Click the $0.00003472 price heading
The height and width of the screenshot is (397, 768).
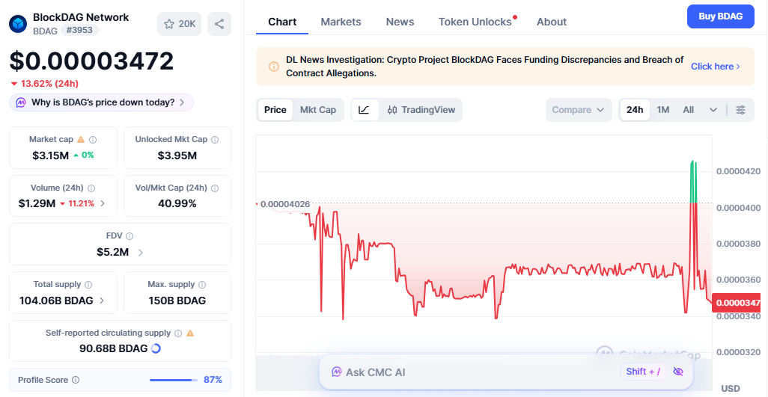click(91, 61)
